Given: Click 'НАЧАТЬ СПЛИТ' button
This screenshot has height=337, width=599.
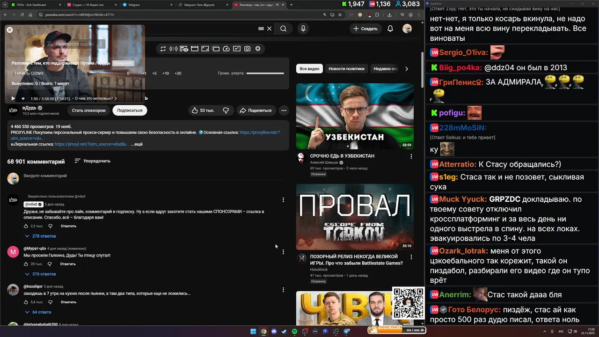Looking at the screenshot, I should [29, 73].
